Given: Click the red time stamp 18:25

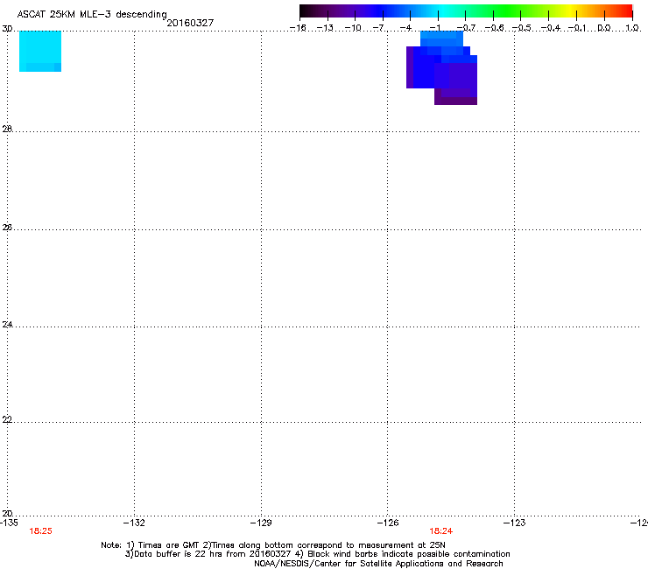Looking at the screenshot, I should (x=40, y=531).
